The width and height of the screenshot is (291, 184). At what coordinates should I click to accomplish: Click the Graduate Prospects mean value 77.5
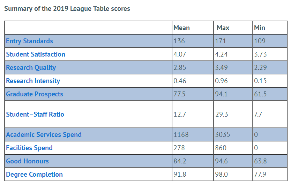click(x=179, y=94)
